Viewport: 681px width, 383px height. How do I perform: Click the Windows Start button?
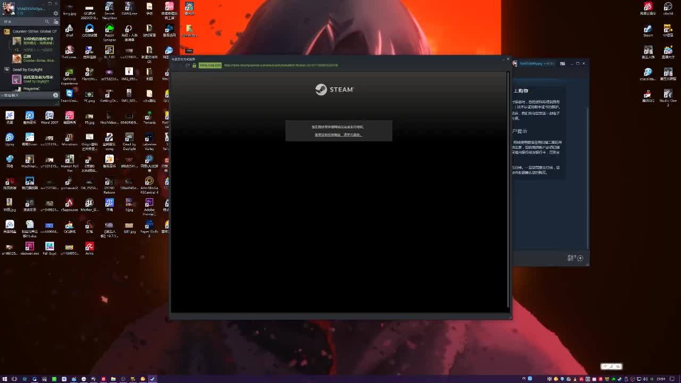[4, 379]
